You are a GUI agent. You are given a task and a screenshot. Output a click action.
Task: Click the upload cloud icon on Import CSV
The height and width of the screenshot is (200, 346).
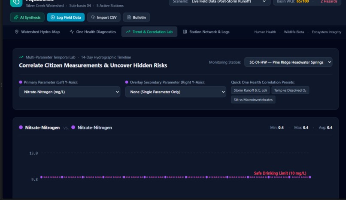point(93,17)
